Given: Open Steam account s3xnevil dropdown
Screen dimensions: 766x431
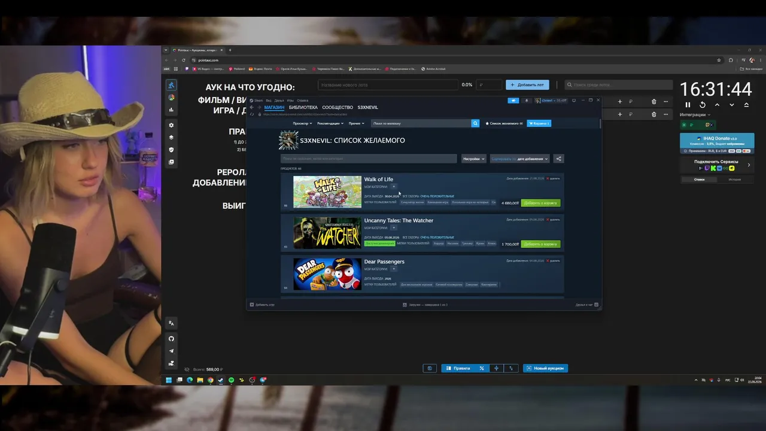Looking at the screenshot, I should click(551, 101).
